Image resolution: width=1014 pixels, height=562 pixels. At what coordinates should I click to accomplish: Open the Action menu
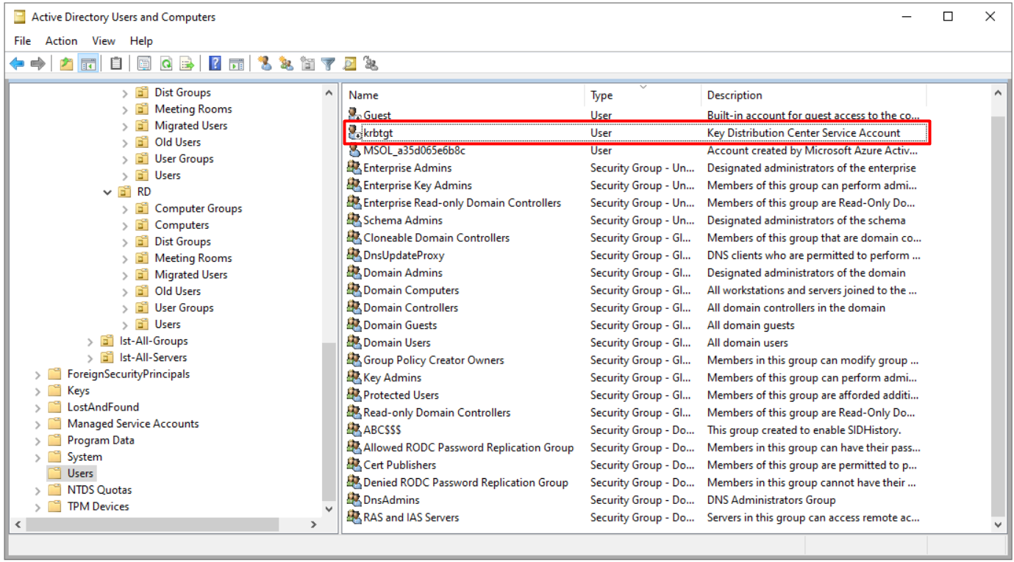tap(61, 41)
